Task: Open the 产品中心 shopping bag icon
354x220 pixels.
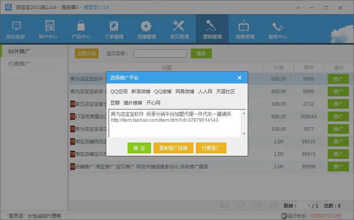Action: (x=81, y=25)
